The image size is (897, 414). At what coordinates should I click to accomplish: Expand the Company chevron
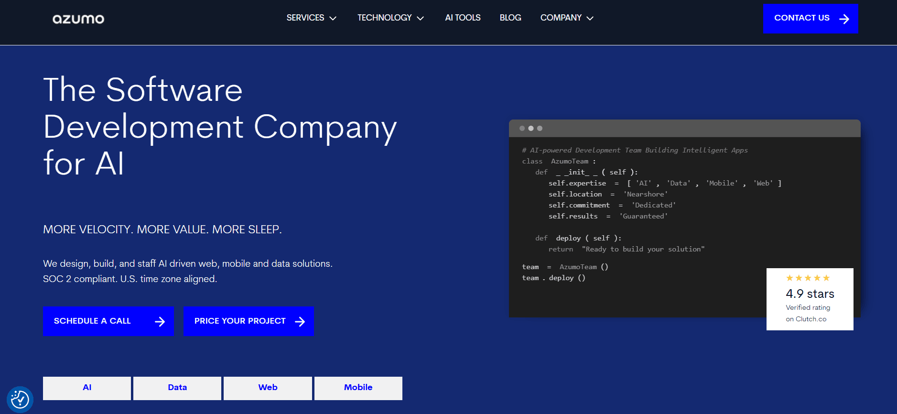click(x=590, y=19)
